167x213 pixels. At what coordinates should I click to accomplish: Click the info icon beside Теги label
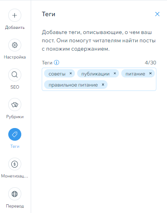click(x=56, y=62)
